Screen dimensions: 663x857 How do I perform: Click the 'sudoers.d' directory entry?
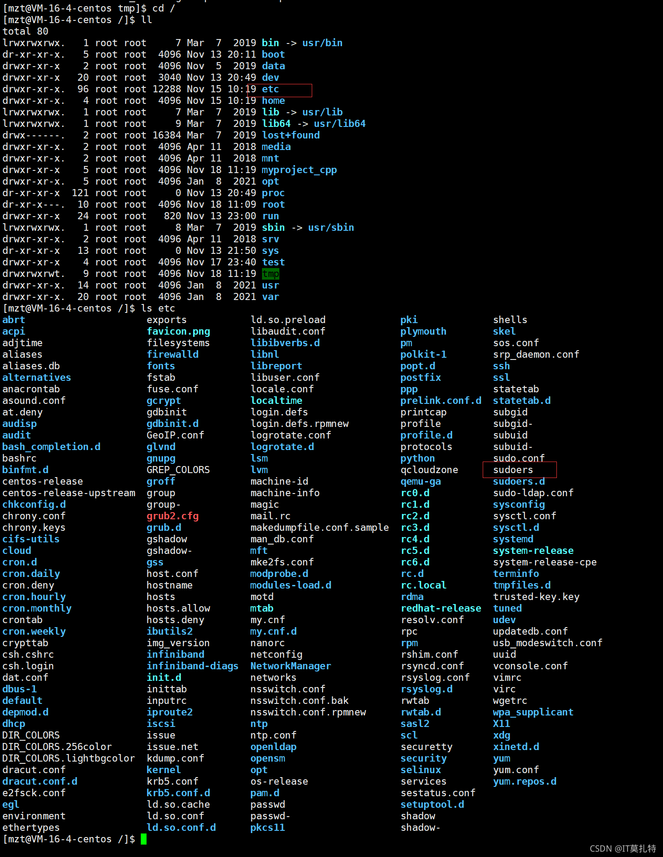tap(519, 482)
